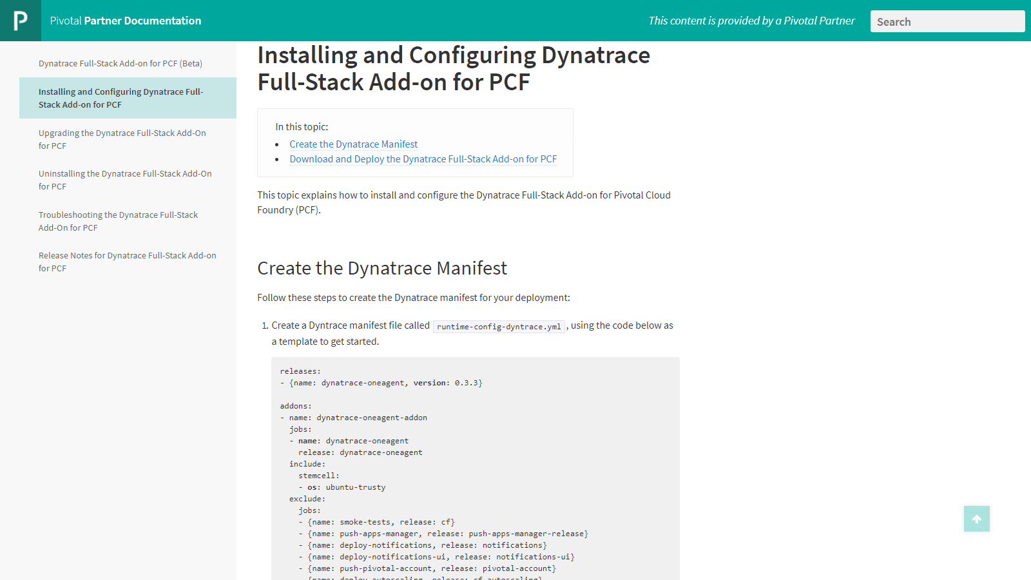The width and height of the screenshot is (1031, 580).
Task: Open Troubleshooting the Dynatrace Full-Stack Add-On page
Action: coord(119,221)
